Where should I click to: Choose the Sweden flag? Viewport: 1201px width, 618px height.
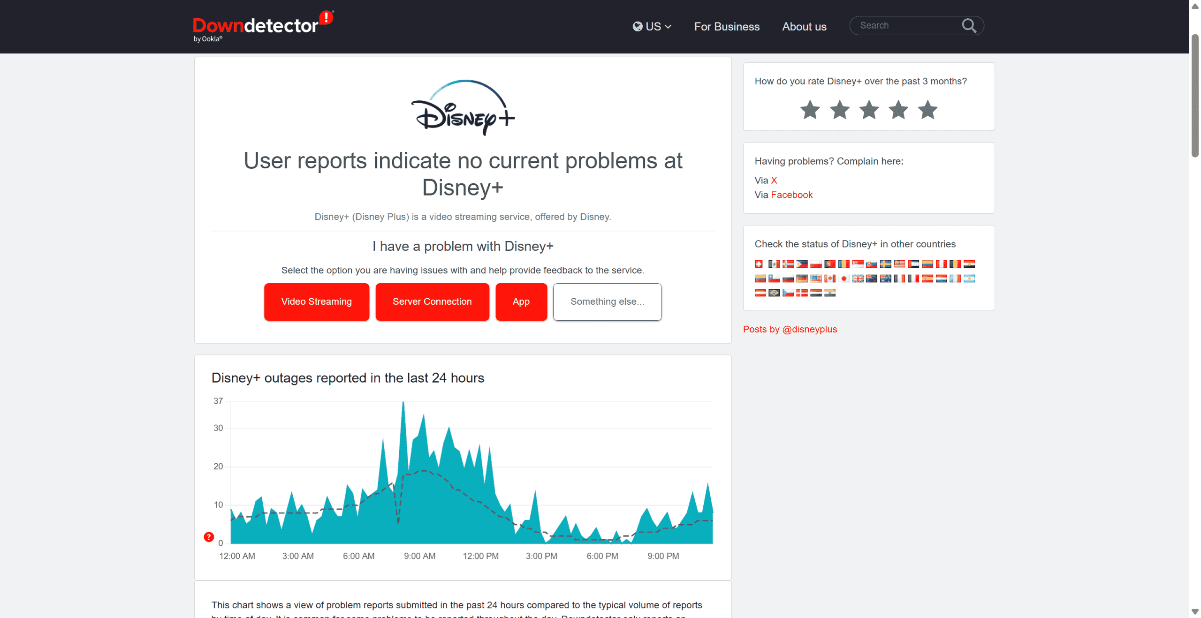pos(885,264)
